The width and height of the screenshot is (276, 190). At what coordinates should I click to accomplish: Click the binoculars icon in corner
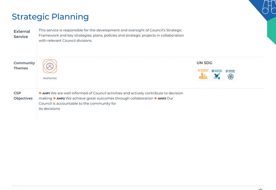[x=269, y=7]
